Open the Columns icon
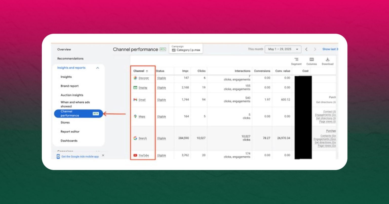 pyautogui.click(x=312, y=59)
